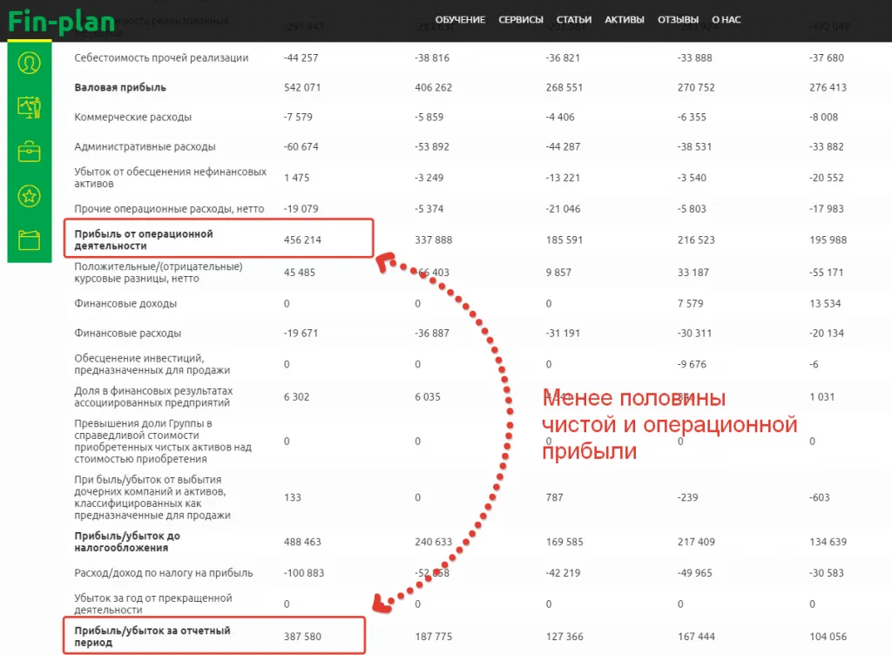Open the О НАС menu item
This screenshot has width=892, height=655.
726,20
